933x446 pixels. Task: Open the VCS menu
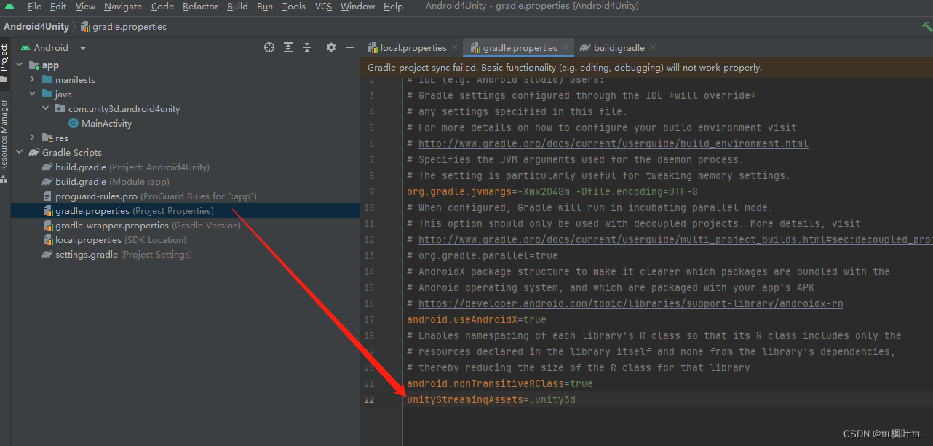pos(323,7)
